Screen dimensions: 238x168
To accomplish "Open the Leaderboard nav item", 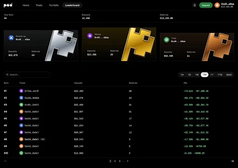I will [72, 5].
